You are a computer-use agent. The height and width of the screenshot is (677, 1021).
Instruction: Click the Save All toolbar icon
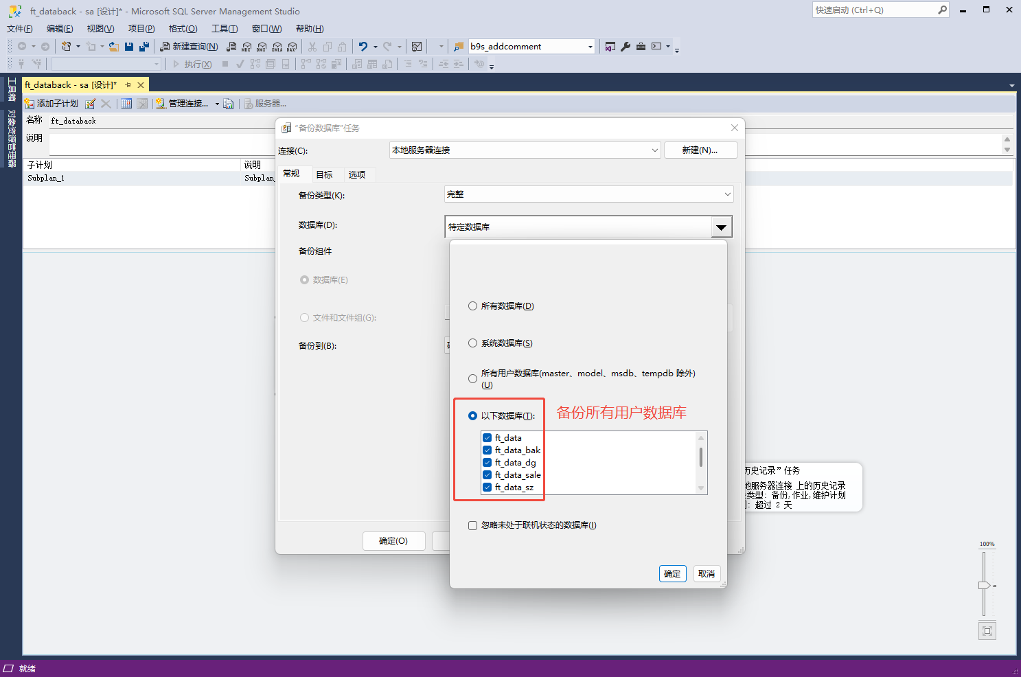(x=144, y=46)
